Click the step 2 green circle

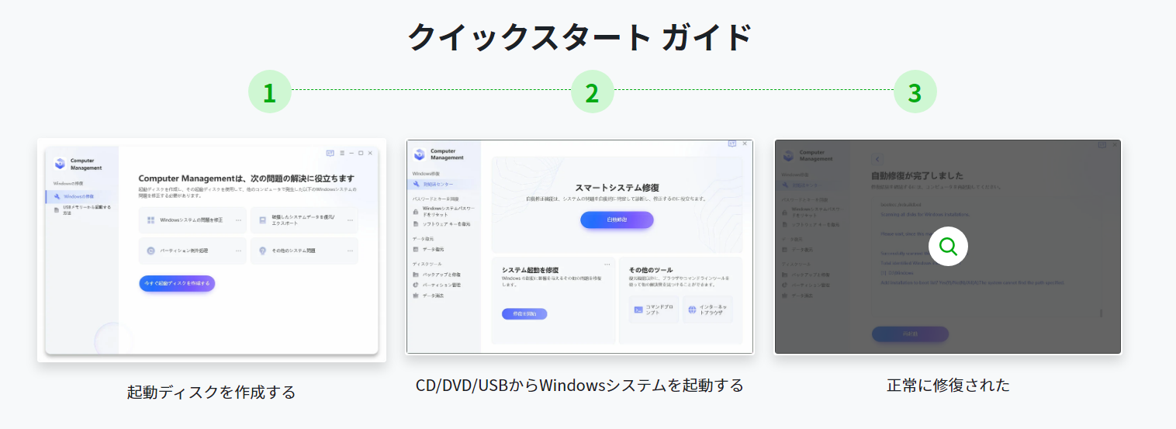point(592,93)
